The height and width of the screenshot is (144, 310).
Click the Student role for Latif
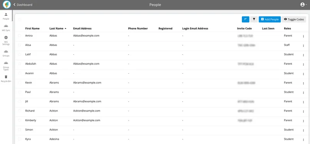(289, 54)
